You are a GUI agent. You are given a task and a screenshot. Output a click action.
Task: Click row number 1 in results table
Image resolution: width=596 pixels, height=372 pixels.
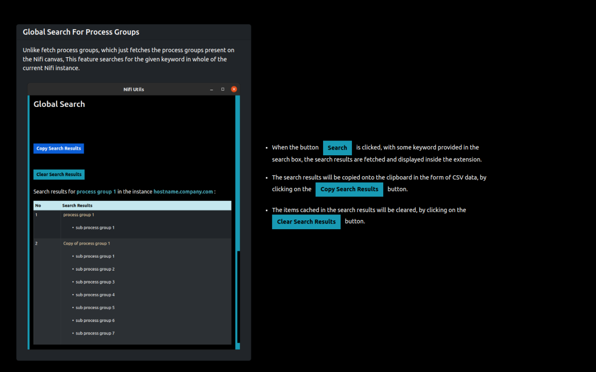coord(36,215)
